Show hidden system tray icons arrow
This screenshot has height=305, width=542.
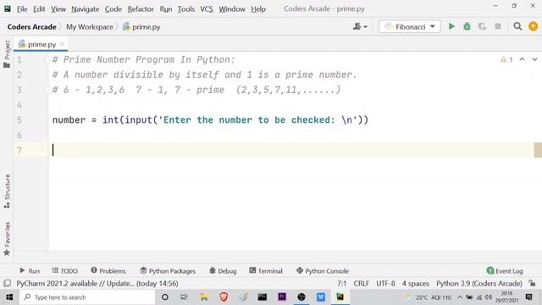click(x=459, y=297)
